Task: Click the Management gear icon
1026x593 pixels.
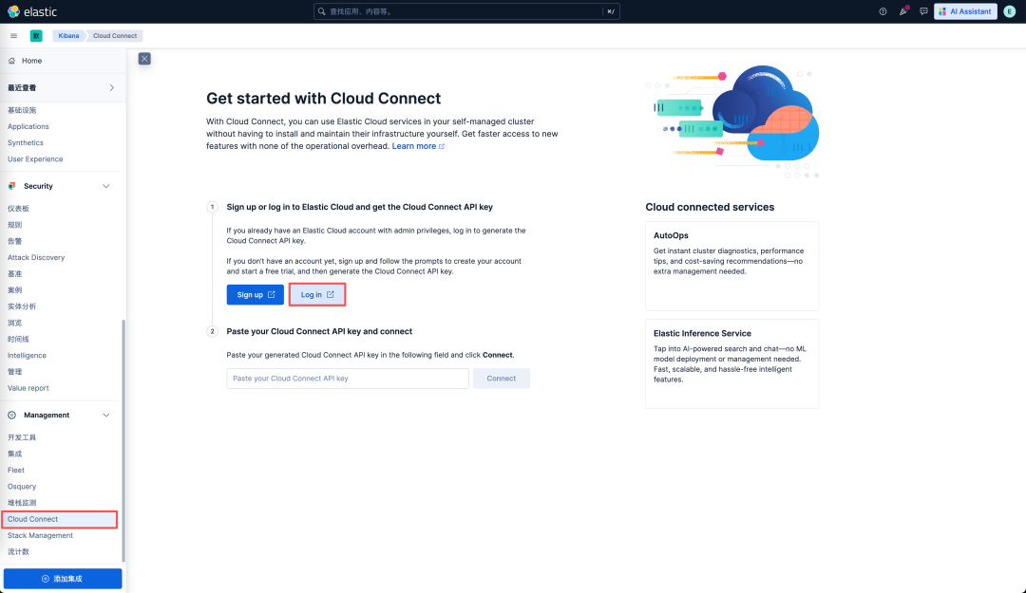Action: tap(11, 416)
